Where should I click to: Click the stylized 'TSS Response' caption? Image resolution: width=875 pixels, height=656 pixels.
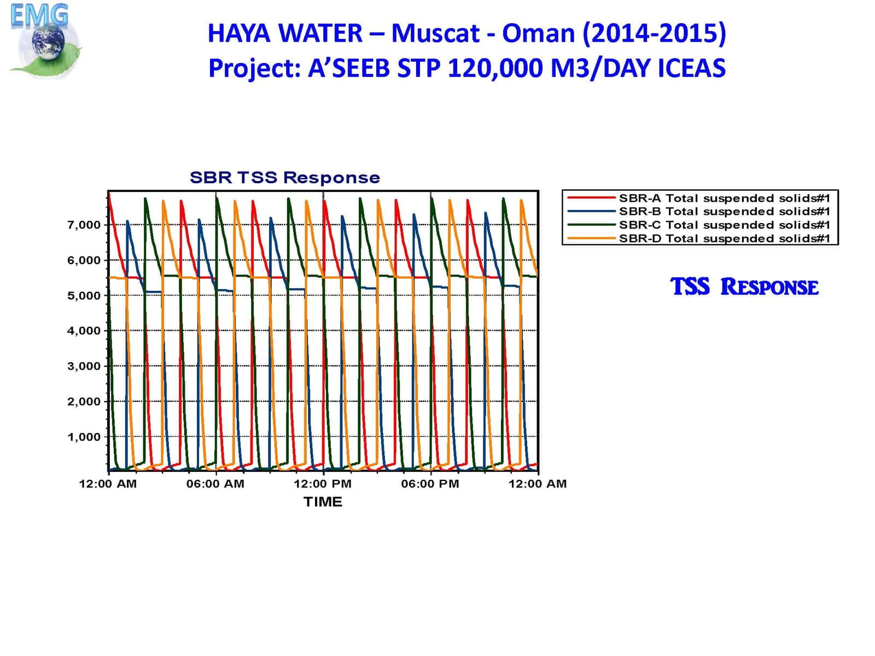point(744,287)
